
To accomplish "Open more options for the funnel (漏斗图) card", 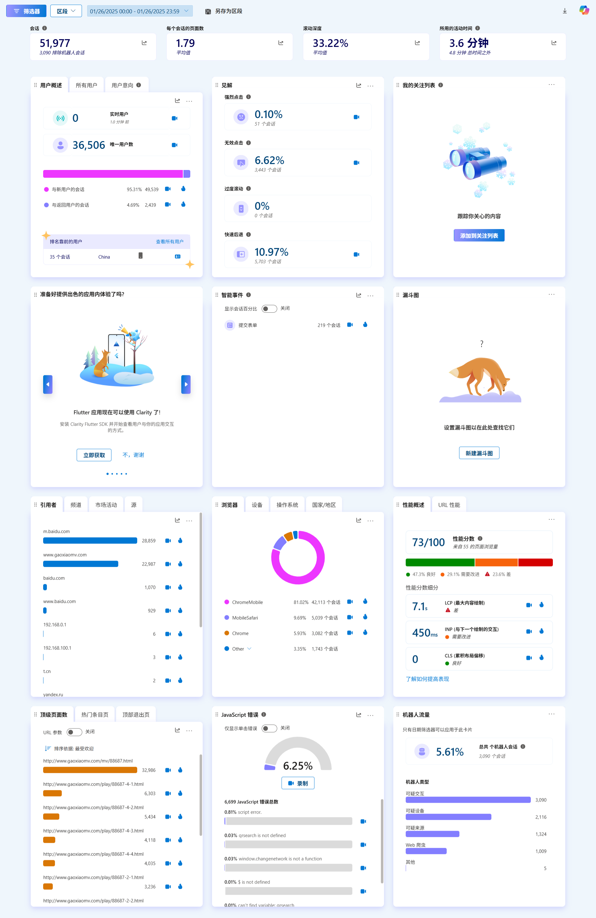I will click(x=551, y=294).
